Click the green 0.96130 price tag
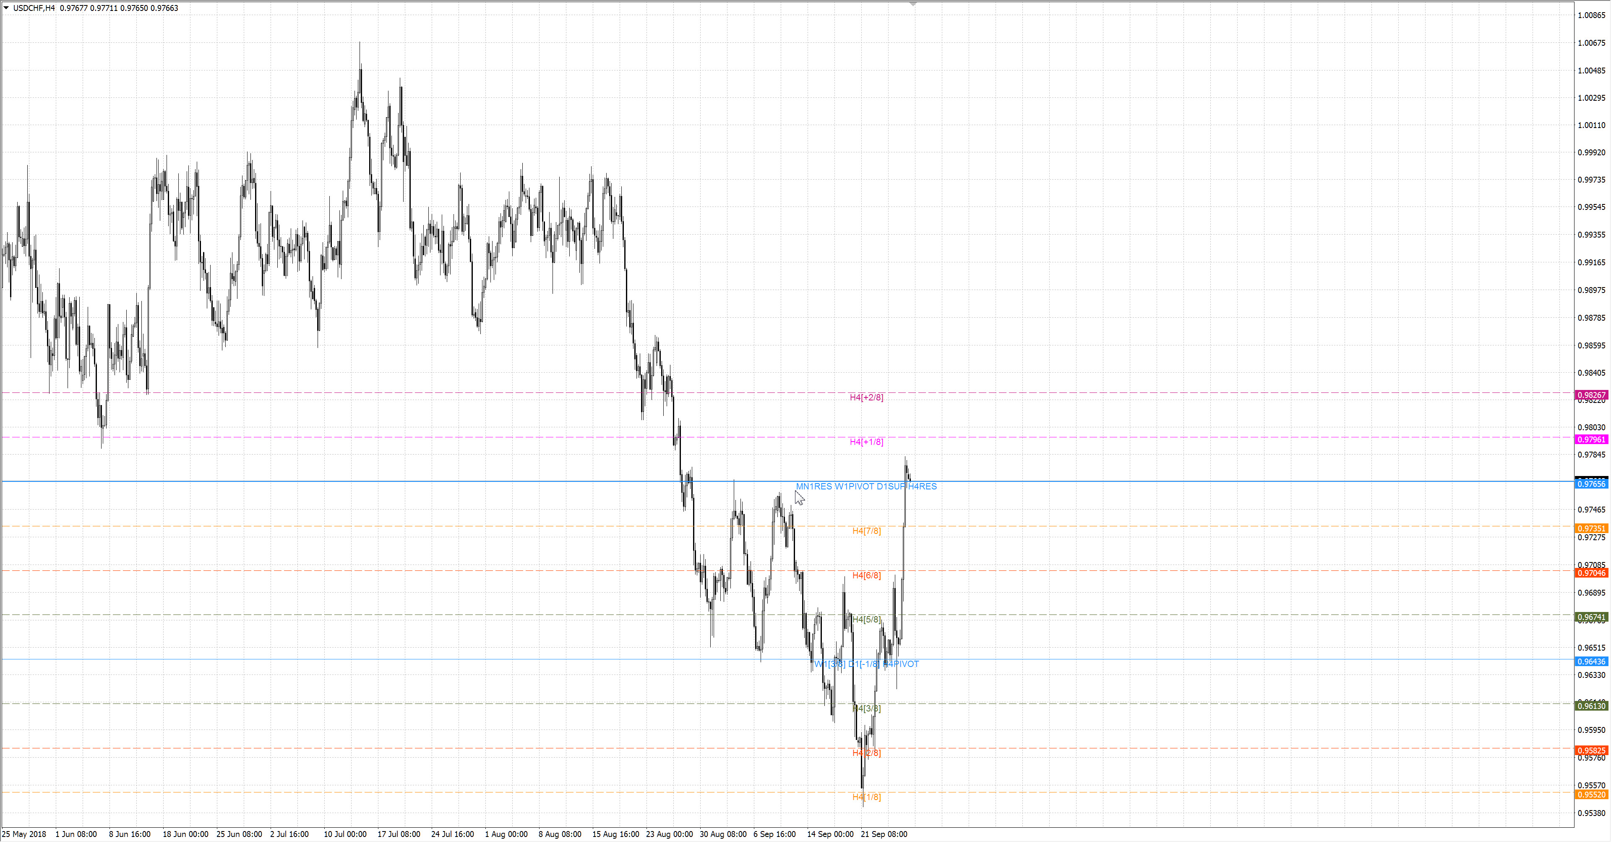1611x842 pixels. (x=1590, y=706)
